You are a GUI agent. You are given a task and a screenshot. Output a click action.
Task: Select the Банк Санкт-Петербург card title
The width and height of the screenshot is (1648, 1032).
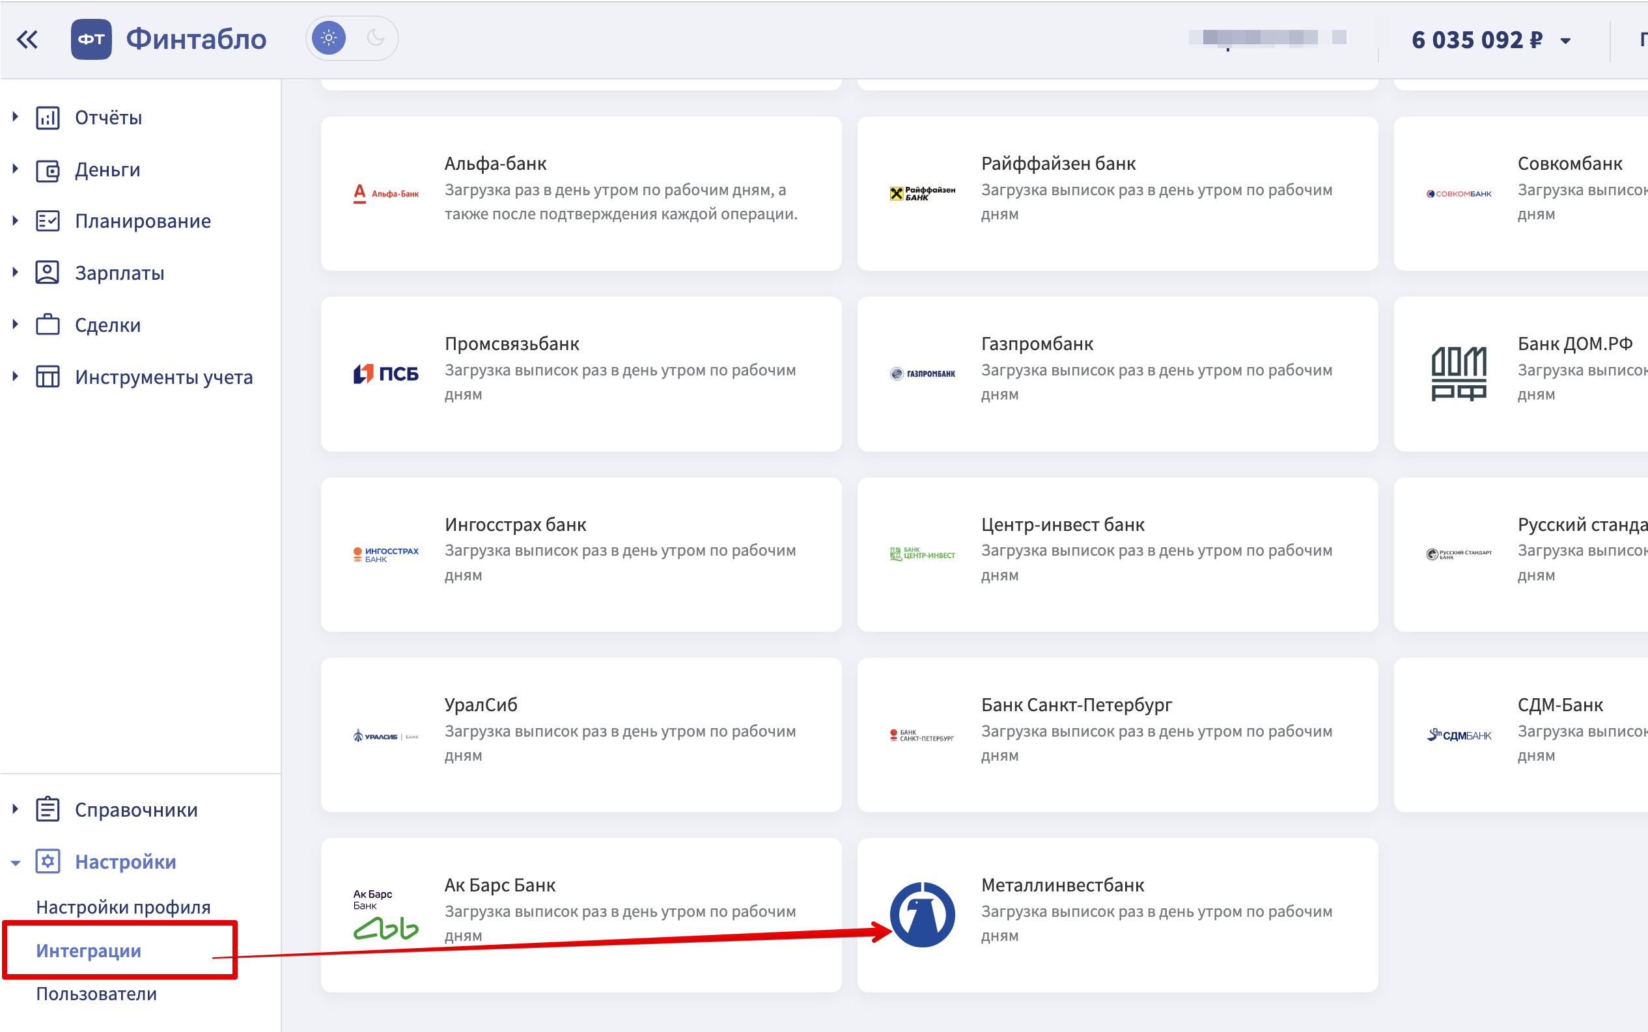(1077, 705)
